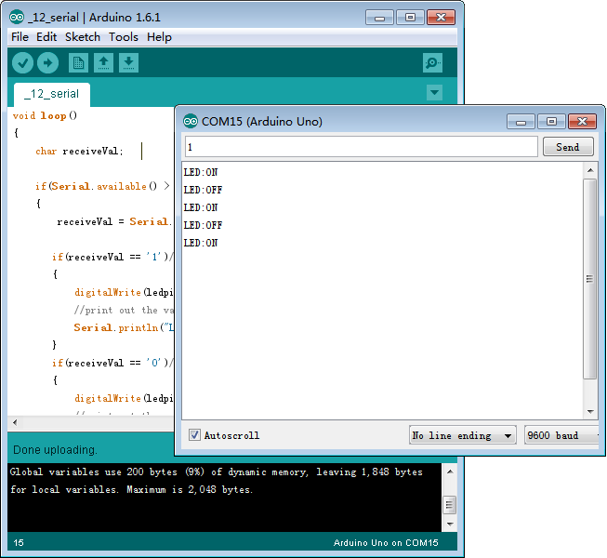
Task: Maximize the Arduino IDE main window
Action: point(410,18)
